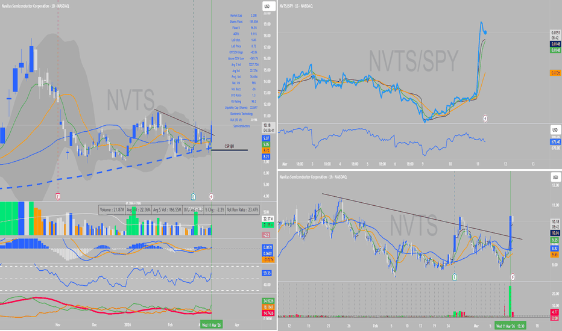Click the Avg $ Vol : 166.55M table cell
The width and height of the screenshot is (562, 331).
(166, 209)
